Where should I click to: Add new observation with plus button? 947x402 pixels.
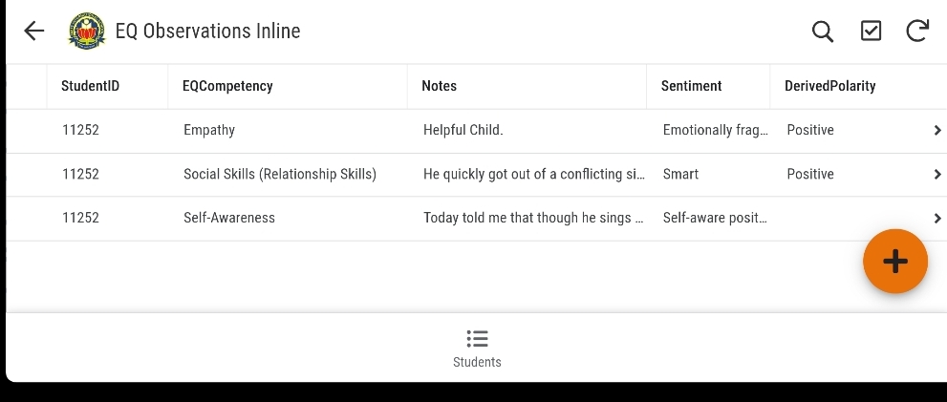pos(895,261)
